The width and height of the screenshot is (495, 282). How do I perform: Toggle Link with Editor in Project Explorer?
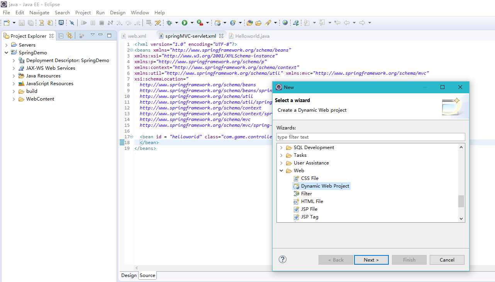tap(70, 36)
